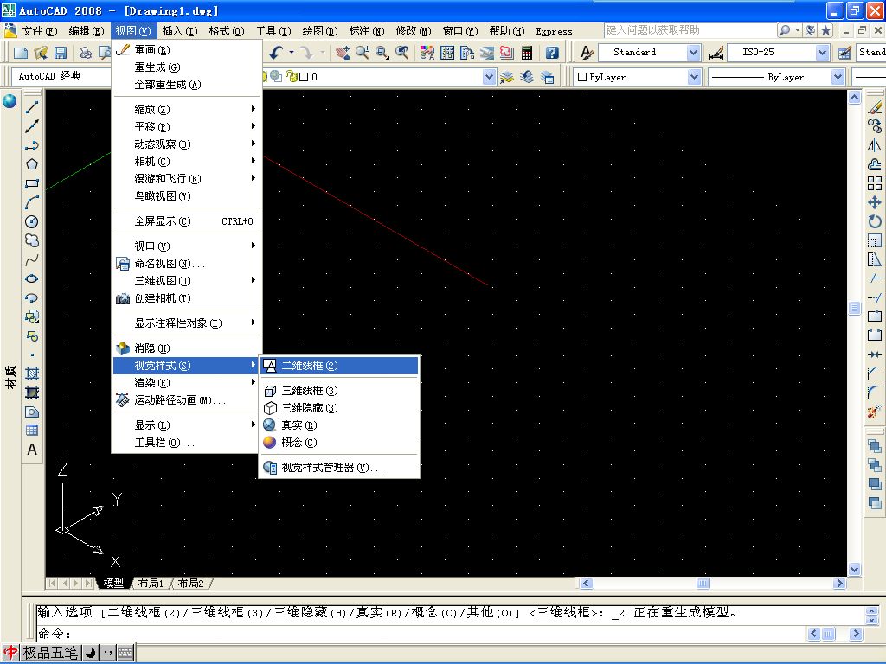Choose 概念 visual style
This screenshot has width=886, height=664.
(x=339, y=442)
